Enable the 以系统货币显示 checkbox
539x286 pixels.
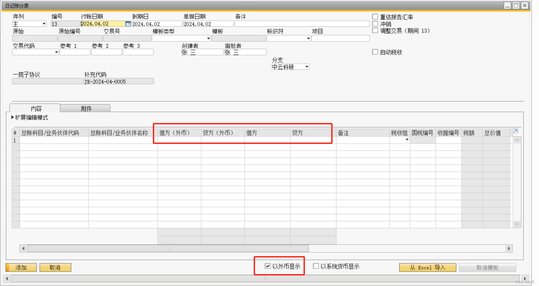point(316,266)
